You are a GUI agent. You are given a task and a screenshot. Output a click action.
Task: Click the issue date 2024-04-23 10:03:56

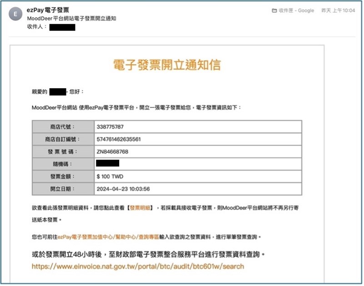click(x=123, y=188)
